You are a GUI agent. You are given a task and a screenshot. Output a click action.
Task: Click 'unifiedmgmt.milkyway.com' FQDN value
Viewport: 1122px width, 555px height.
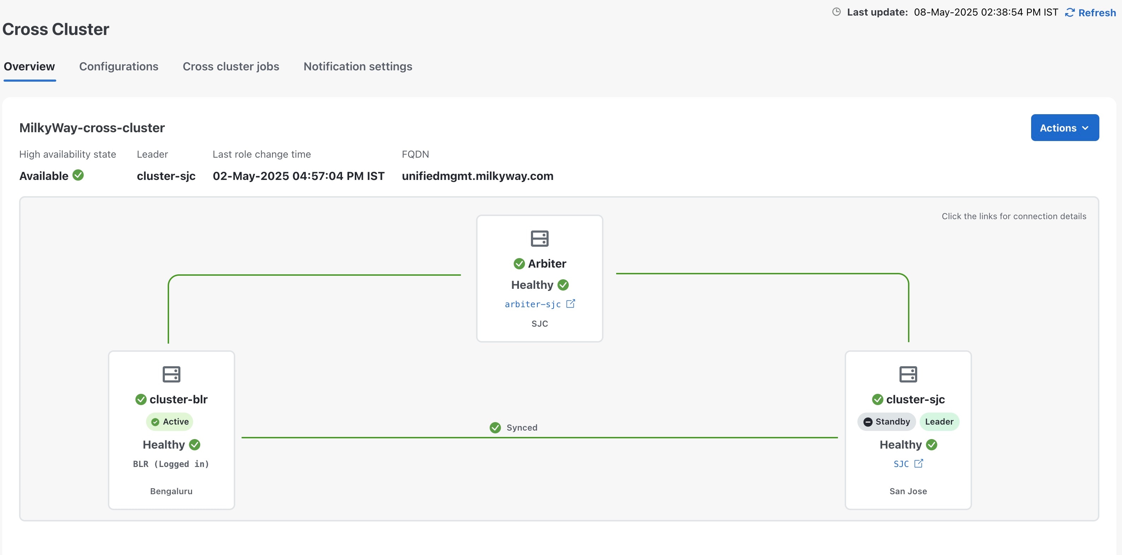(478, 176)
